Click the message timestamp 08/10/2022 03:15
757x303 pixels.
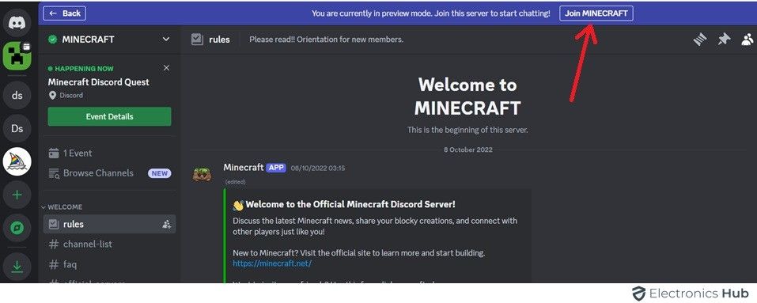(318, 169)
